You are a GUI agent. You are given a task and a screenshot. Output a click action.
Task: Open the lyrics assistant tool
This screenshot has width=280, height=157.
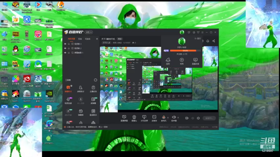(93, 112)
